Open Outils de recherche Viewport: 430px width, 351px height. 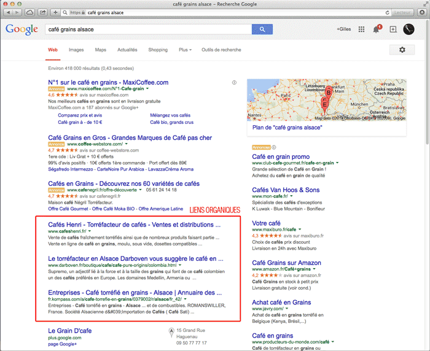[x=221, y=50]
